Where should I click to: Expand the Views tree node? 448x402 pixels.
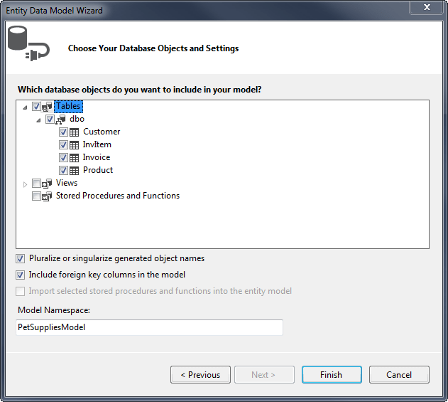26,184
